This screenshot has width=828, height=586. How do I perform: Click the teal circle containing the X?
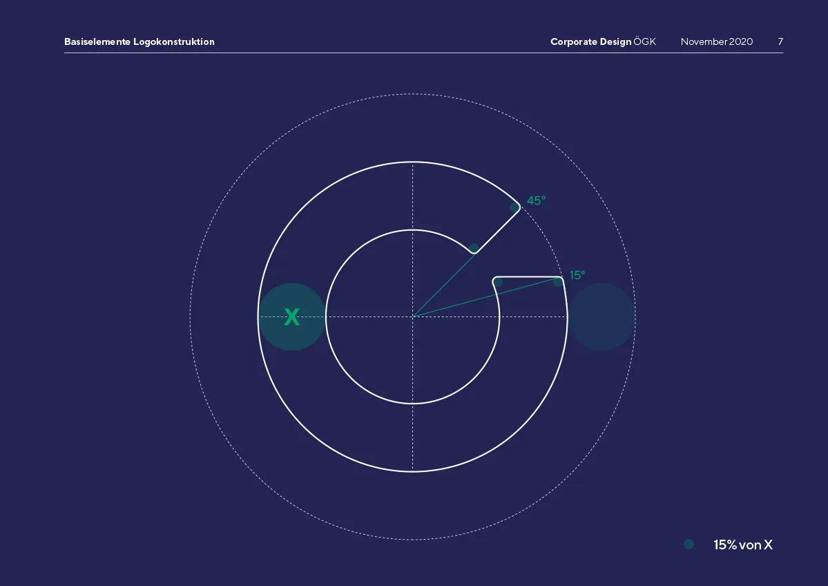tap(291, 317)
